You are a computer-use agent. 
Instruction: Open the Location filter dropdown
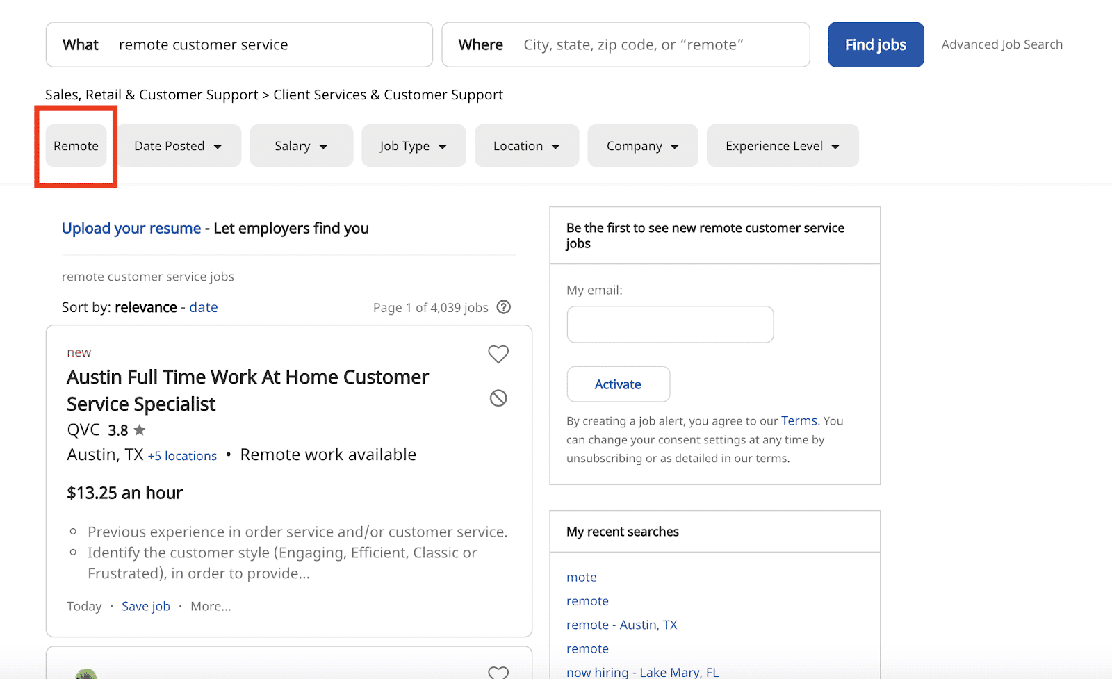tap(527, 146)
